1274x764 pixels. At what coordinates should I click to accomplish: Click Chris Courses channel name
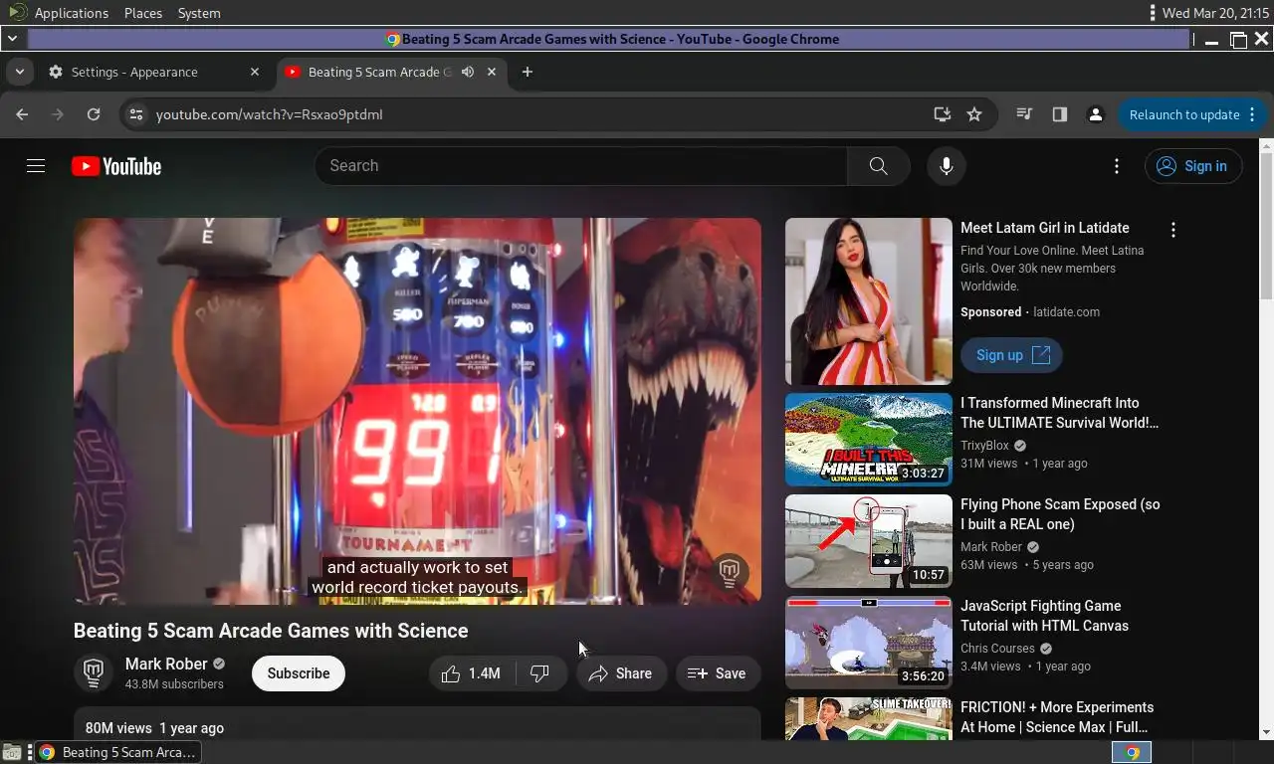997,649
